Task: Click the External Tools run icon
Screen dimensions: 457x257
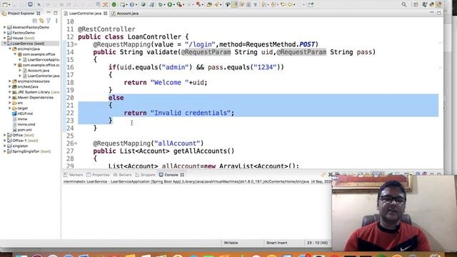Action: point(179,5)
